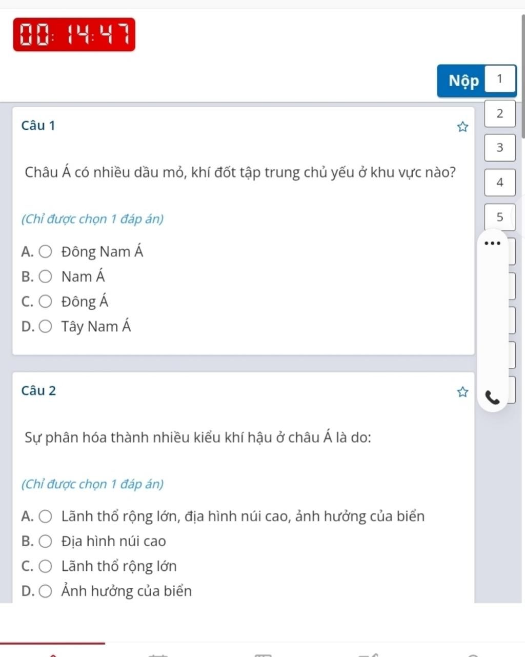
Task: Click the red countdown timer display
Action: tap(74, 35)
